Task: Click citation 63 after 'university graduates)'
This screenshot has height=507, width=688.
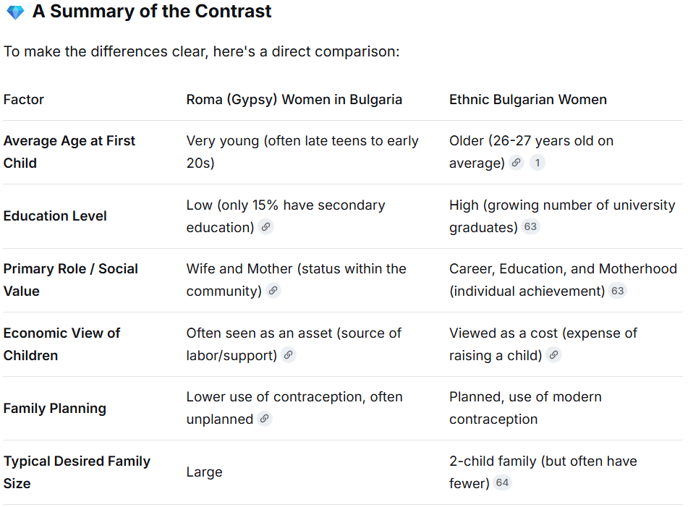Action: click(x=530, y=227)
